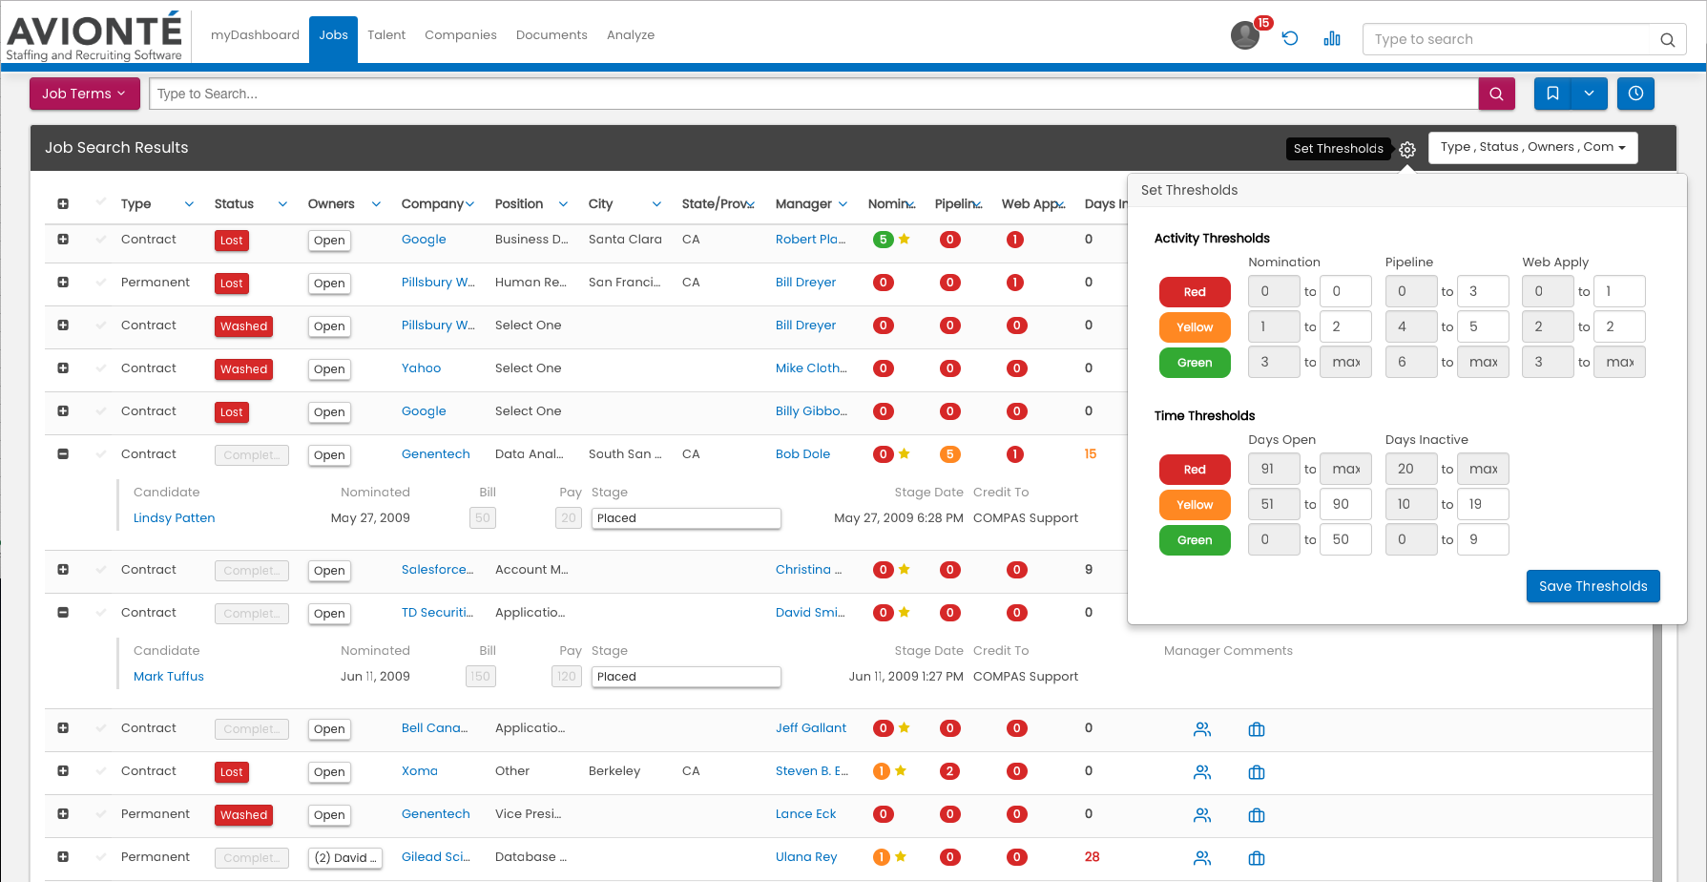Click the blue bookmark saved-search icon

point(1552,94)
